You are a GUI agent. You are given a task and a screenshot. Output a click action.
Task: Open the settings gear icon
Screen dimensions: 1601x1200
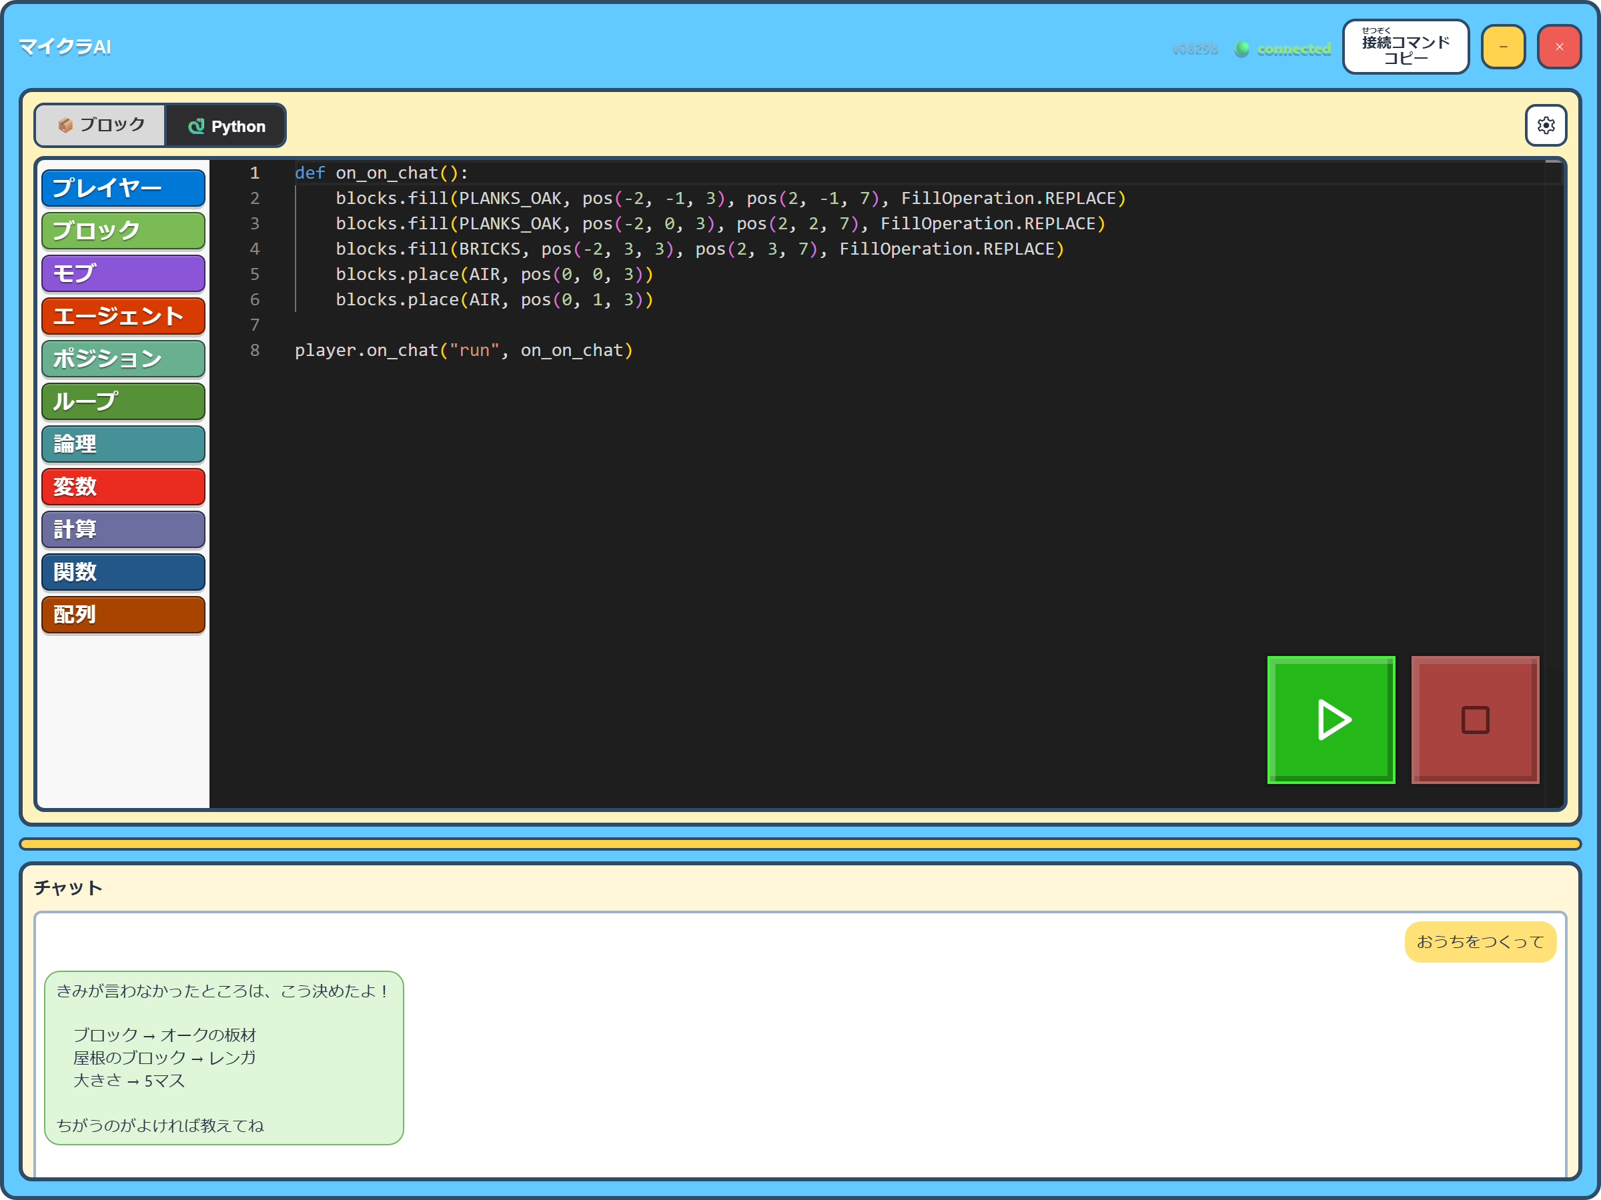1545,125
